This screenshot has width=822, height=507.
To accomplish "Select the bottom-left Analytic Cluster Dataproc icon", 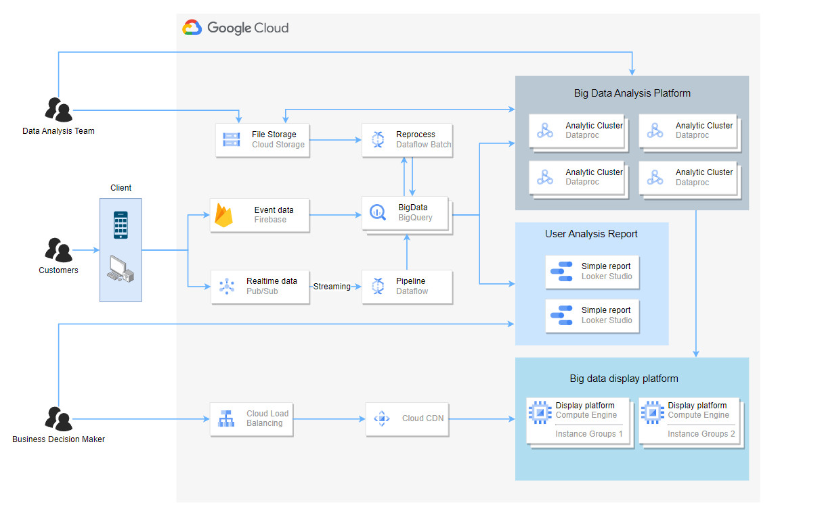I will pos(545,177).
